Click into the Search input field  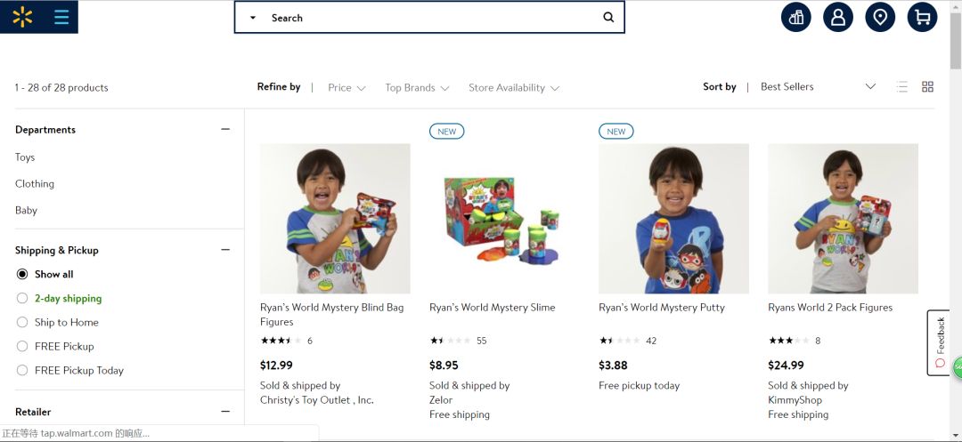pyautogui.click(x=428, y=18)
